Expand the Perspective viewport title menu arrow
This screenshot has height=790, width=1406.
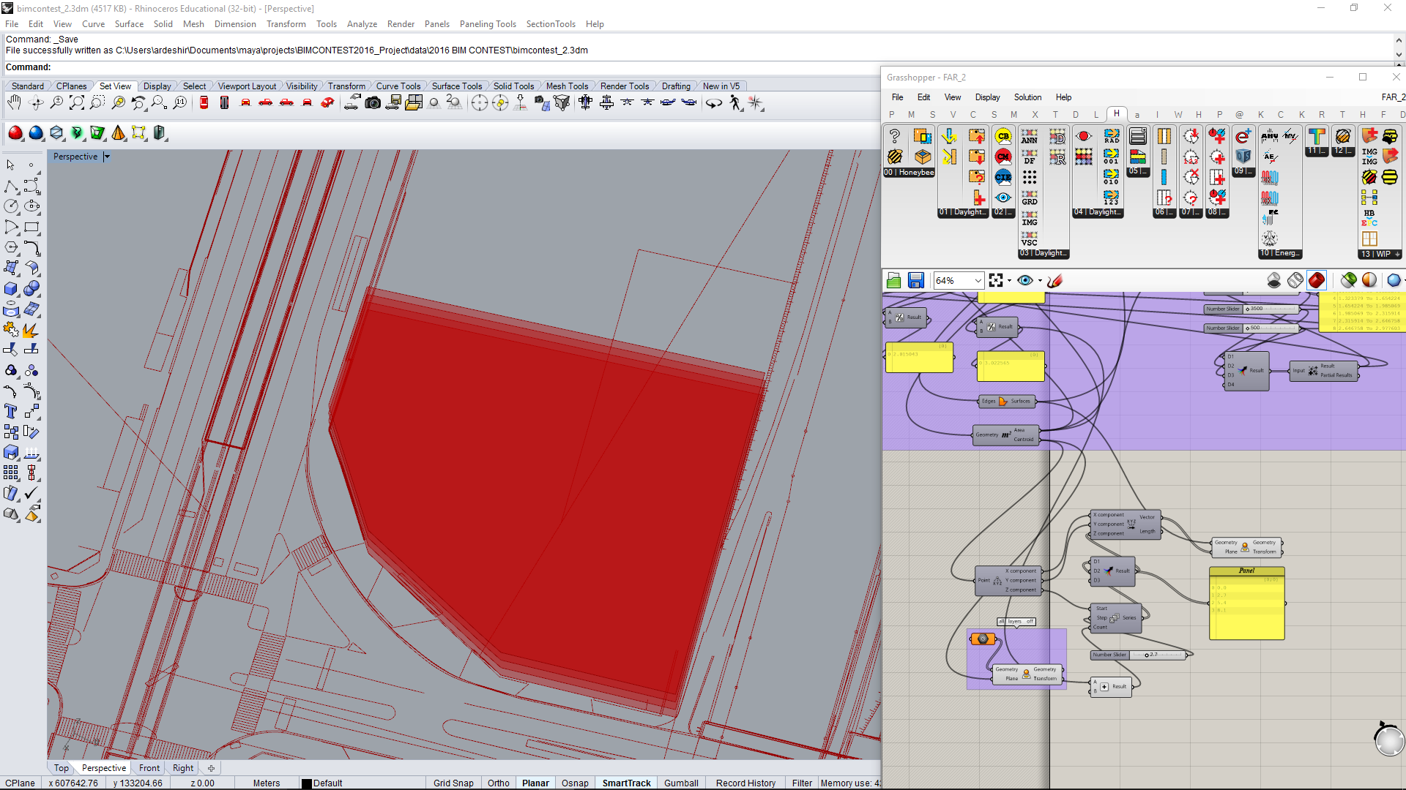click(x=107, y=157)
